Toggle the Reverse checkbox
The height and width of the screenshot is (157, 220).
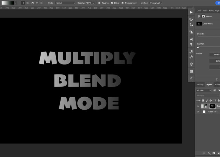click(x=99, y=3)
